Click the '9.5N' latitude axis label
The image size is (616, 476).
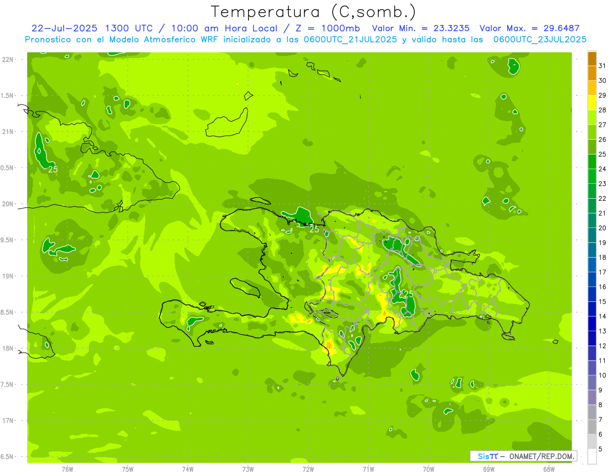7,240
